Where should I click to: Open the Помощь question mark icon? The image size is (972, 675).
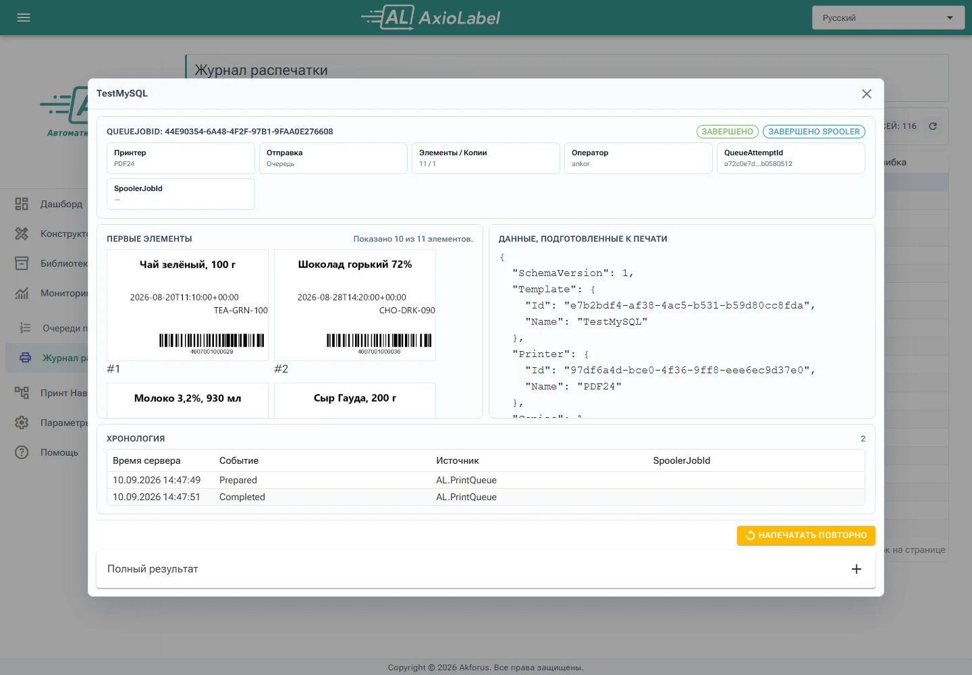point(22,452)
